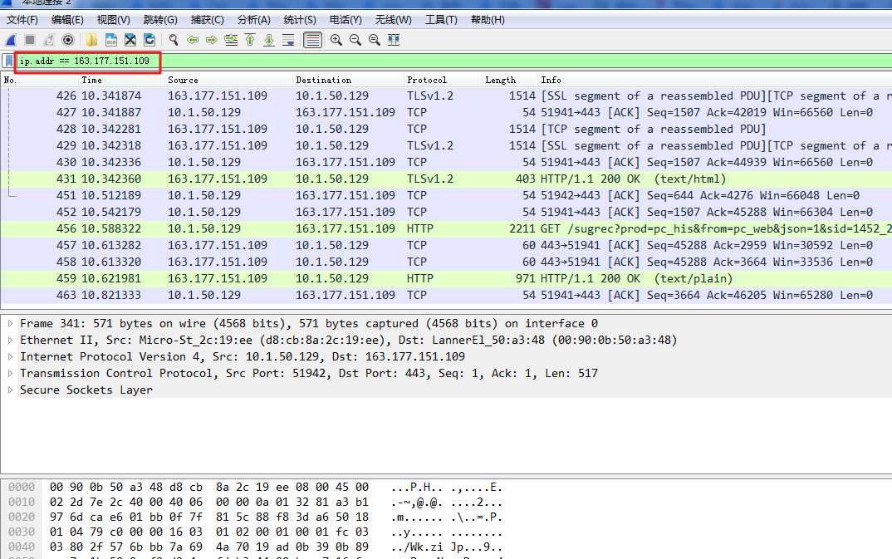Zoom in the main window text
Screen dimensions: 892x559
[x=336, y=40]
